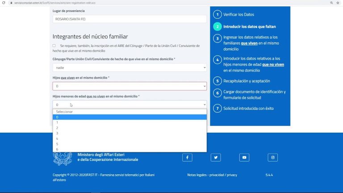This screenshot has width=343, height=193.
Task: Click Recapitulación y aceptación step label
Action: (x=247, y=81)
